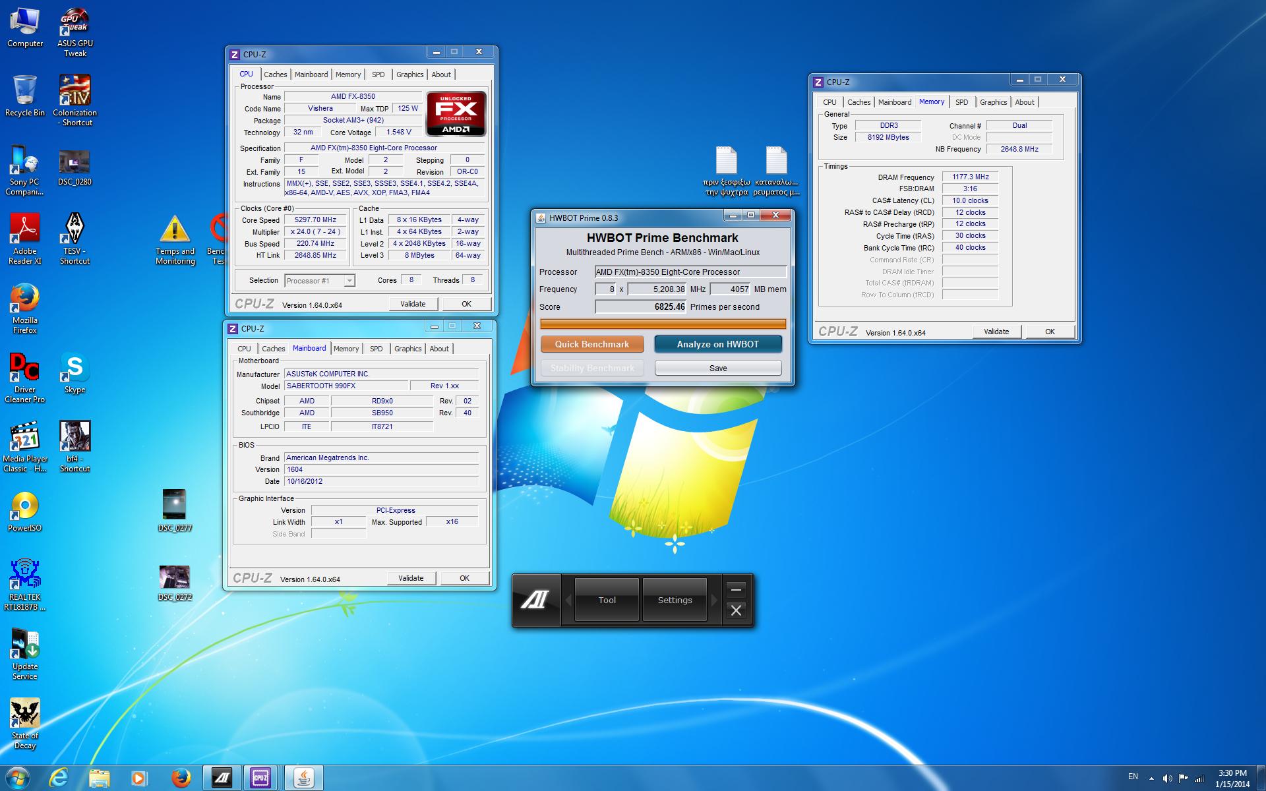Launch State of Decay icon
The image size is (1266, 791).
pos(25,724)
